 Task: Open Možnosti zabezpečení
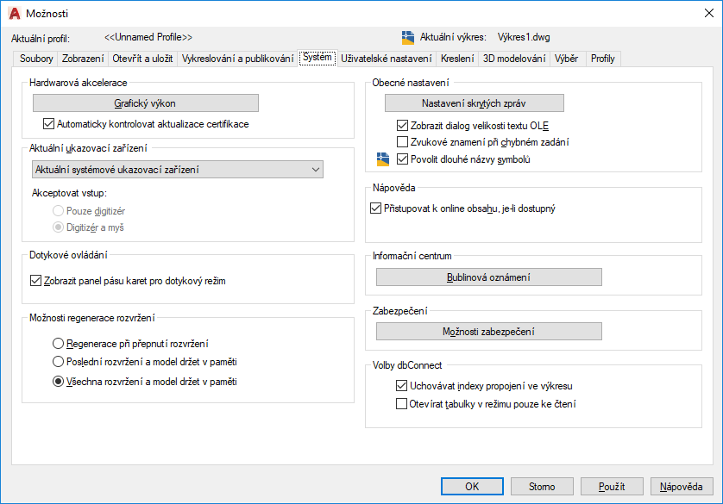(488, 332)
